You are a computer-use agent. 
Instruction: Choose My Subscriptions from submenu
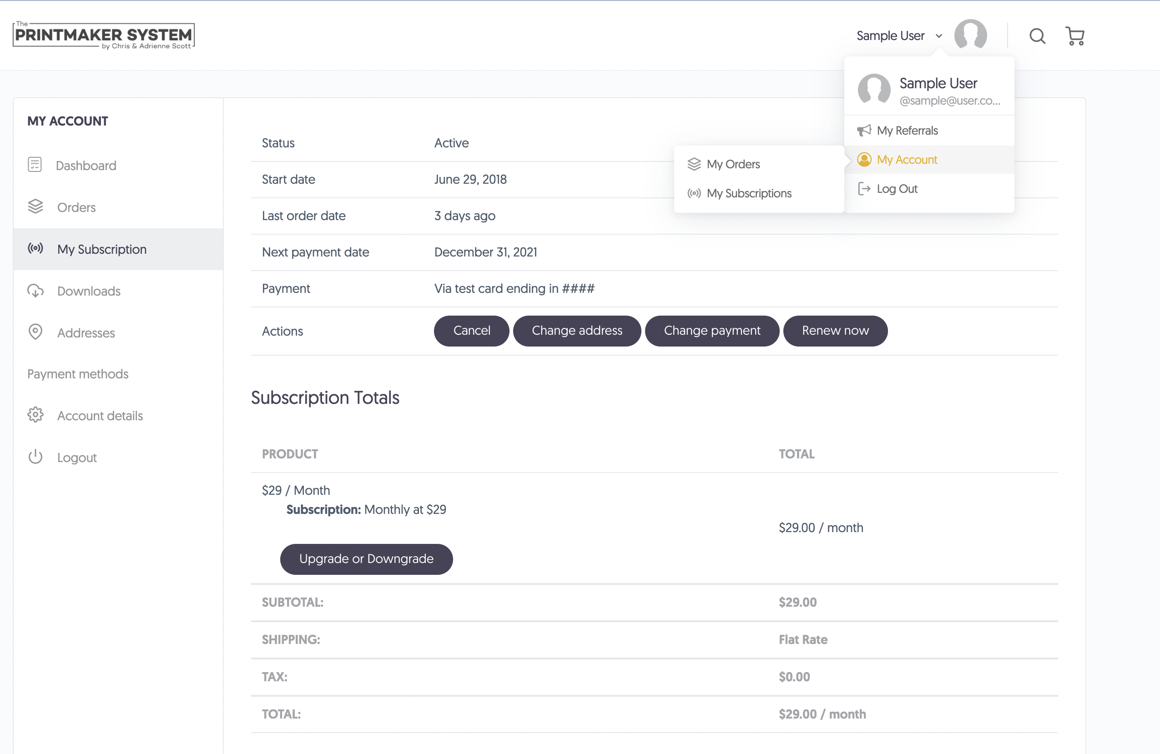point(749,193)
